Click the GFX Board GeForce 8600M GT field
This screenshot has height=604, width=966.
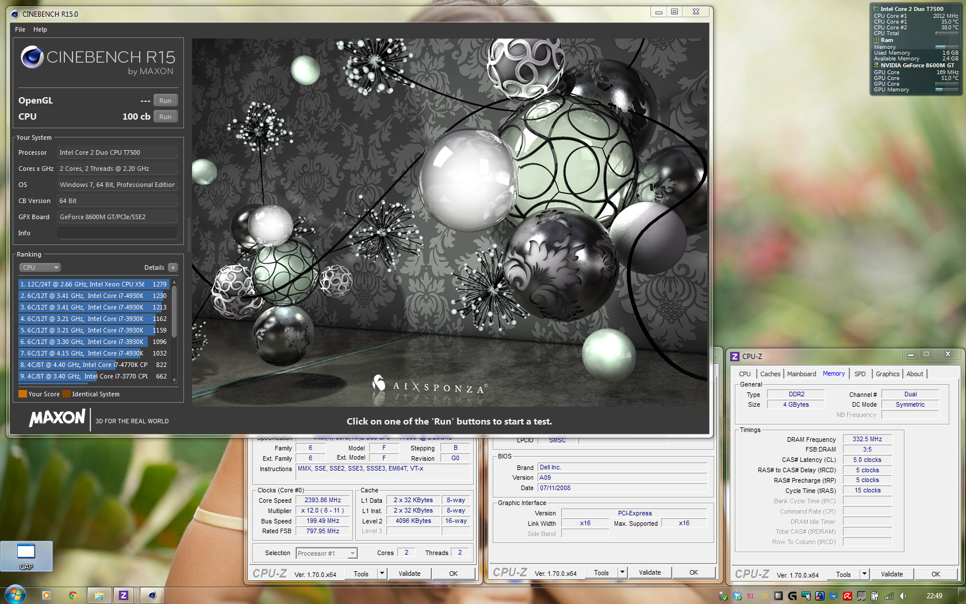(x=117, y=217)
